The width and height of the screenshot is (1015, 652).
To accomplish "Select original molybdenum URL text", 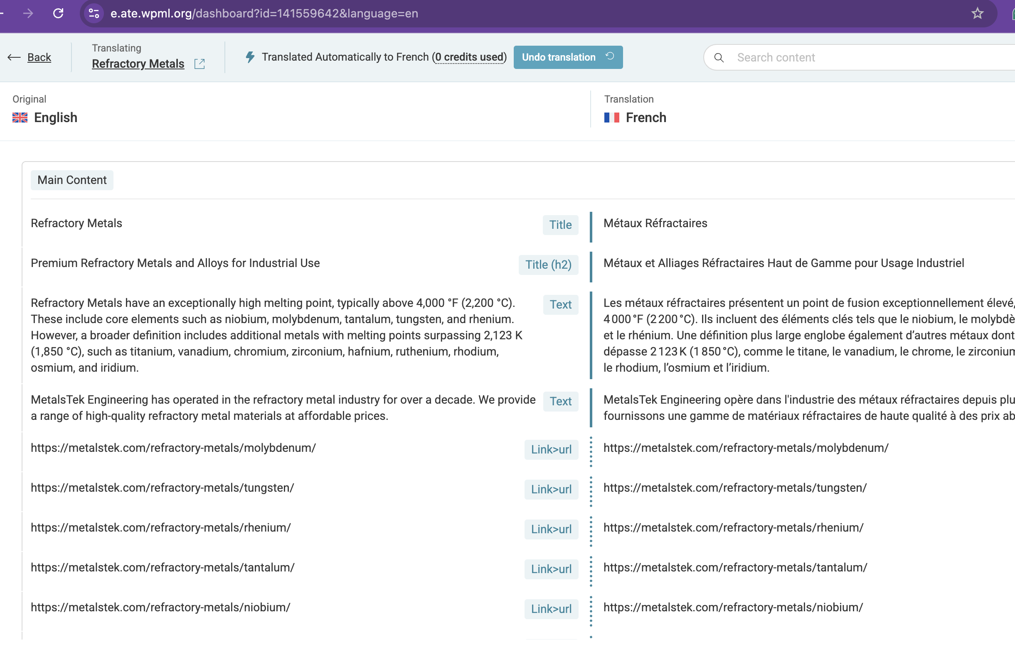I will tap(173, 448).
